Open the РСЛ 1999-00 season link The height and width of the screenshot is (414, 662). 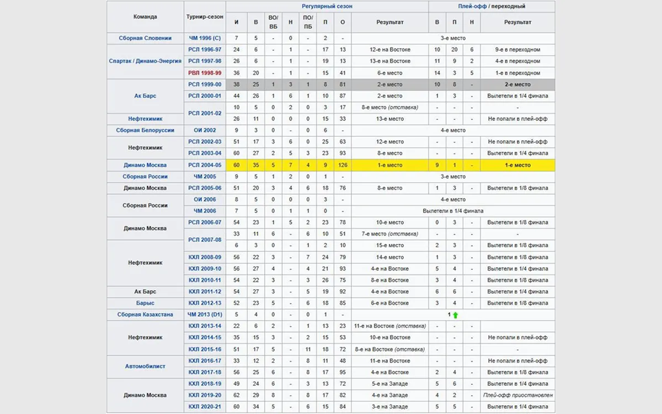(205, 84)
